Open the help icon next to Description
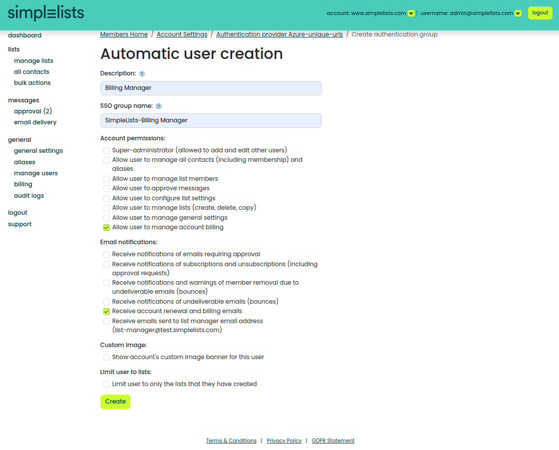The width and height of the screenshot is (559, 450). pos(142,74)
